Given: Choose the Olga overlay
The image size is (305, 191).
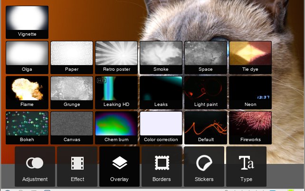Looking at the screenshot, I should pyautogui.click(x=27, y=57).
